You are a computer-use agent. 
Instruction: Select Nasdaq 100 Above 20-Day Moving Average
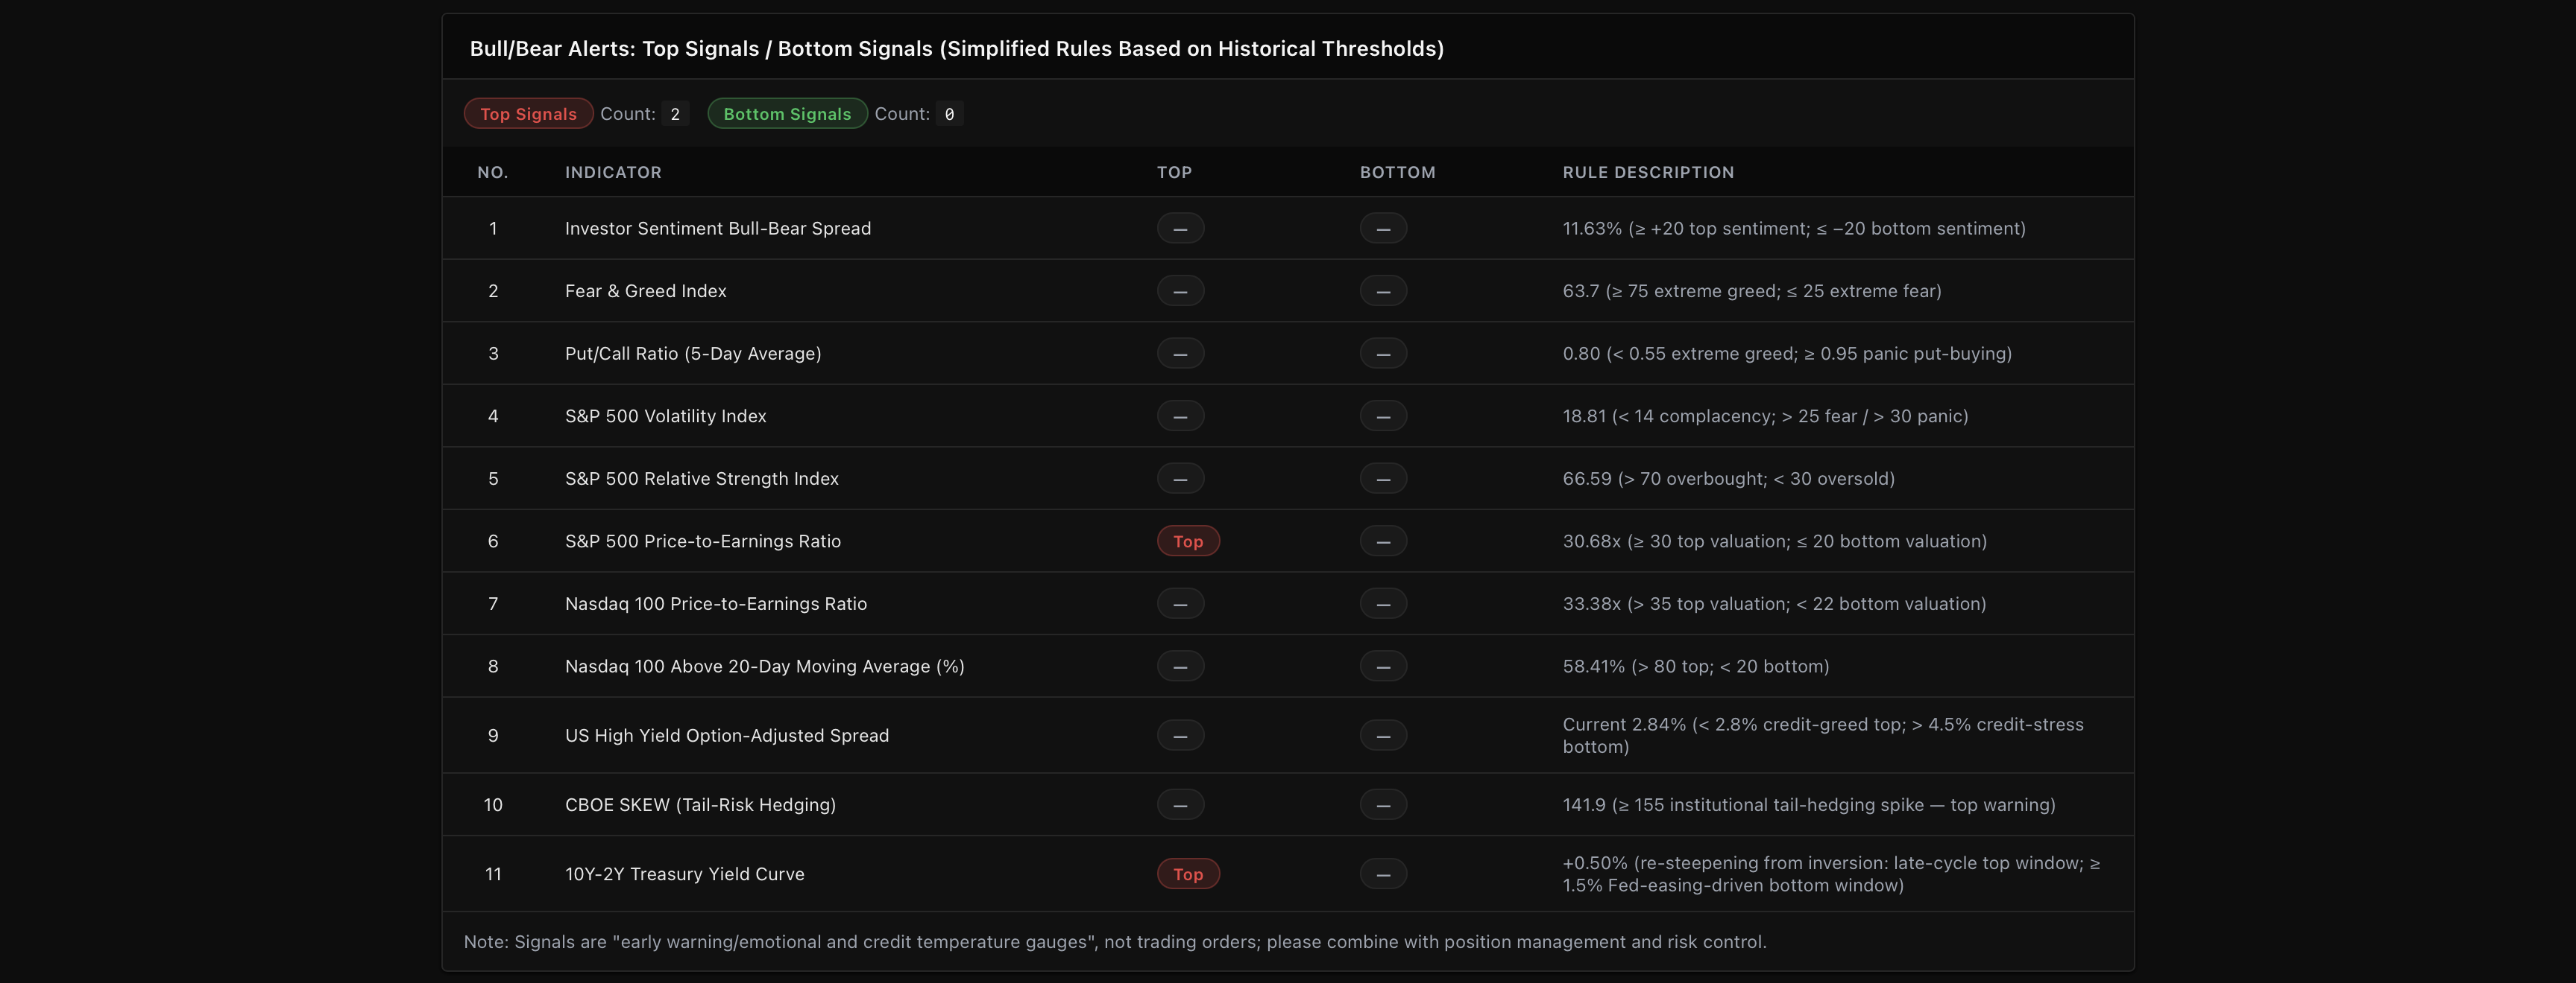click(x=764, y=667)
